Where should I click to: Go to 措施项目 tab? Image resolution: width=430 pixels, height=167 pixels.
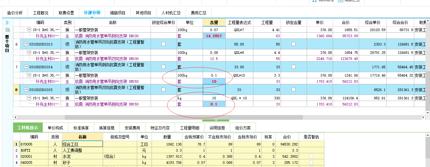tap(118, 13)
